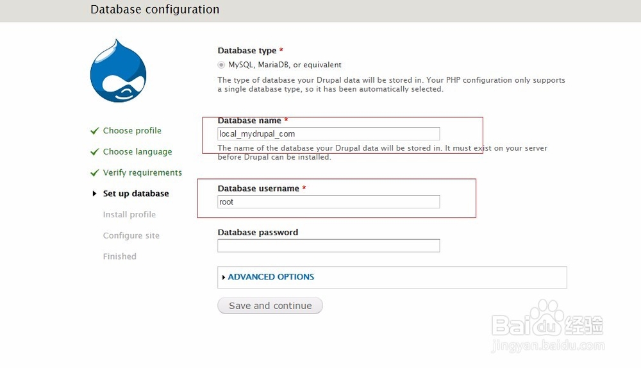The width and height of the screenshot is (641, 368).
Task: Click the Database name input field
Action: [328, 133]
